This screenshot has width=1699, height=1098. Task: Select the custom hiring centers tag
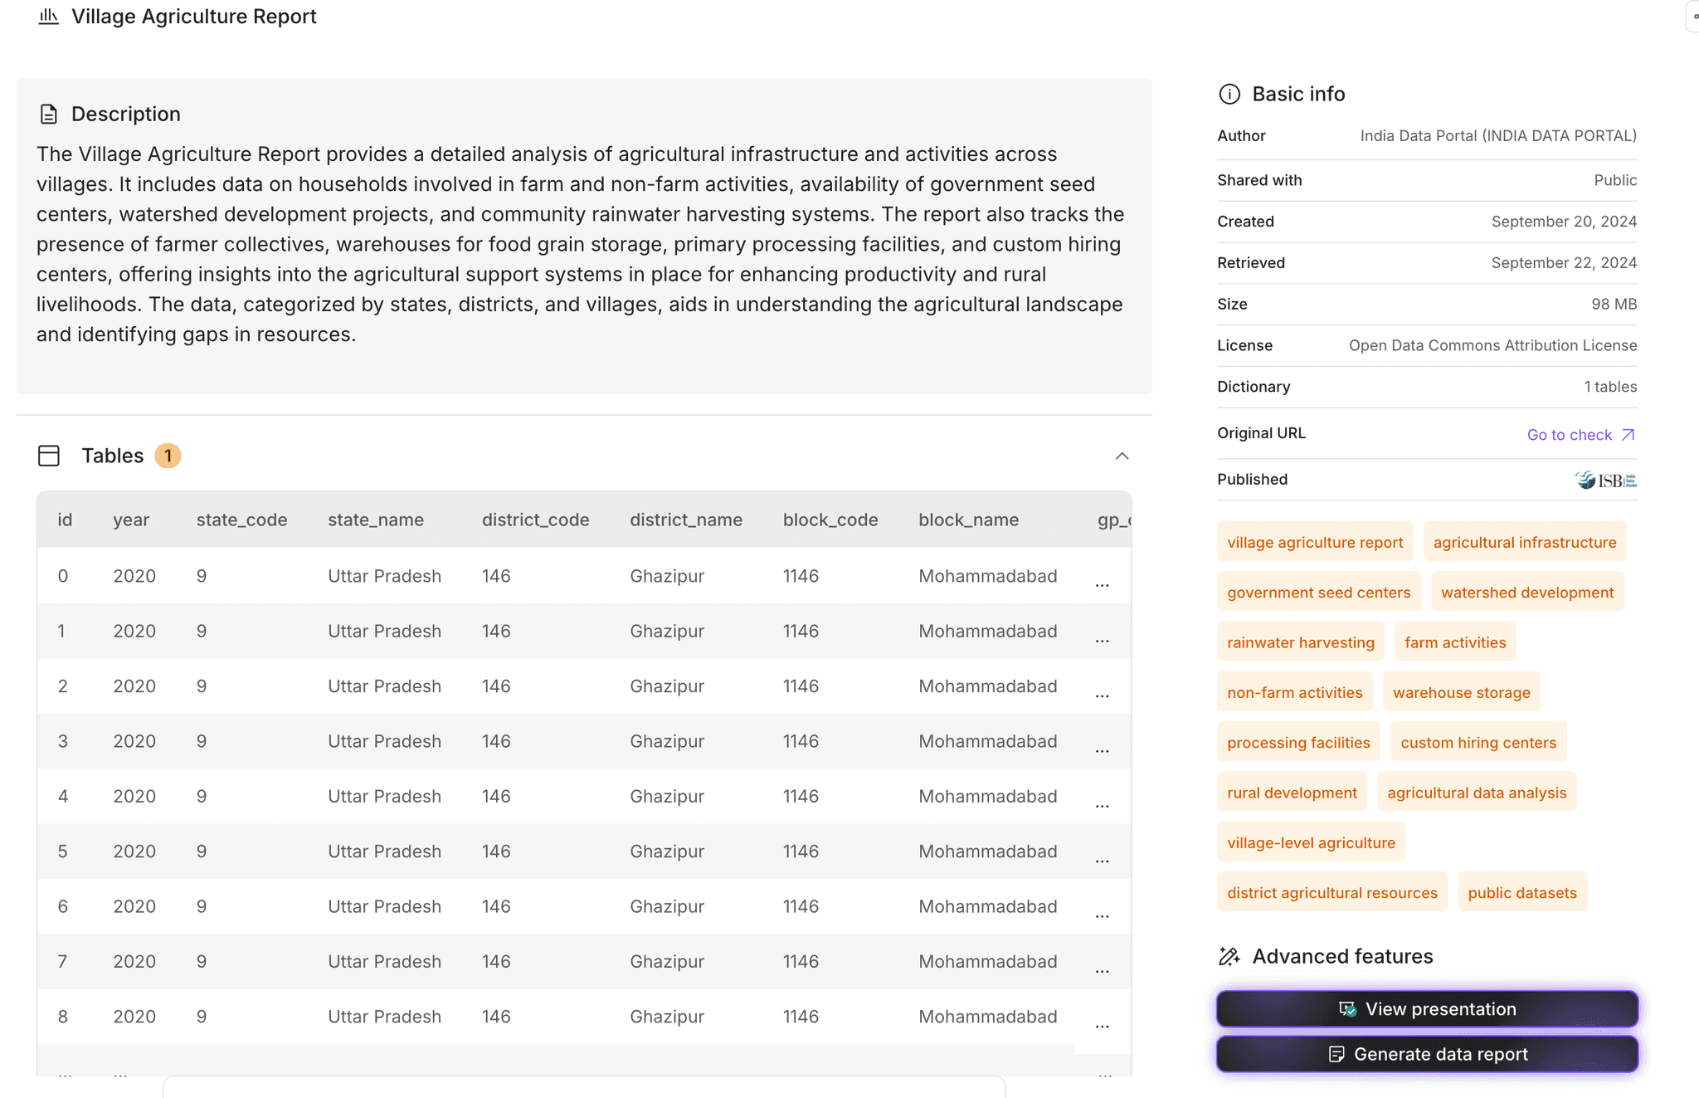pos(1477,743)
